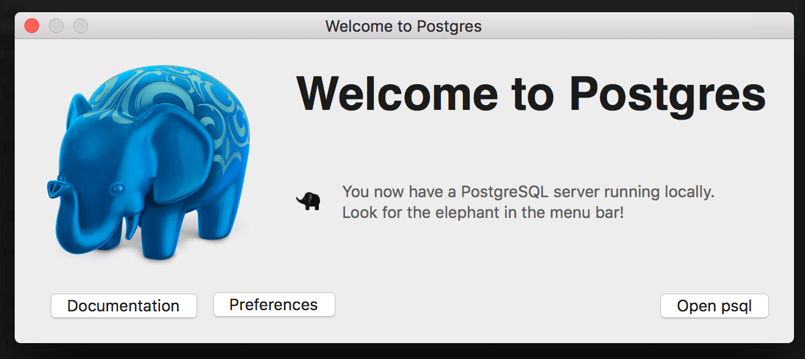Minimize the Welcome window with the middle button
Viewport: 805px width, 359px height.
56,26
